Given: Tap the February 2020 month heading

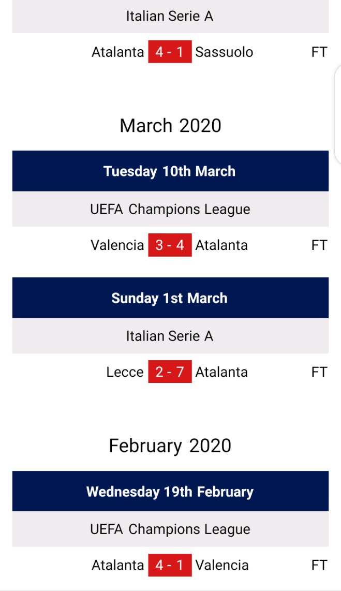Looking at the screenshot, I should 170,446.
